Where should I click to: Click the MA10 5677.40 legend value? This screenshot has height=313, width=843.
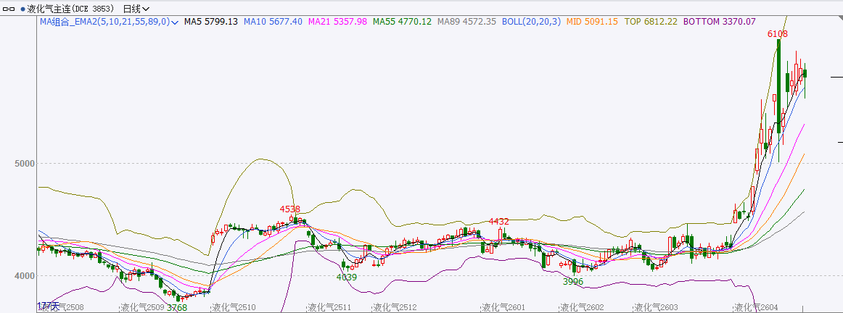coord(273,22)
